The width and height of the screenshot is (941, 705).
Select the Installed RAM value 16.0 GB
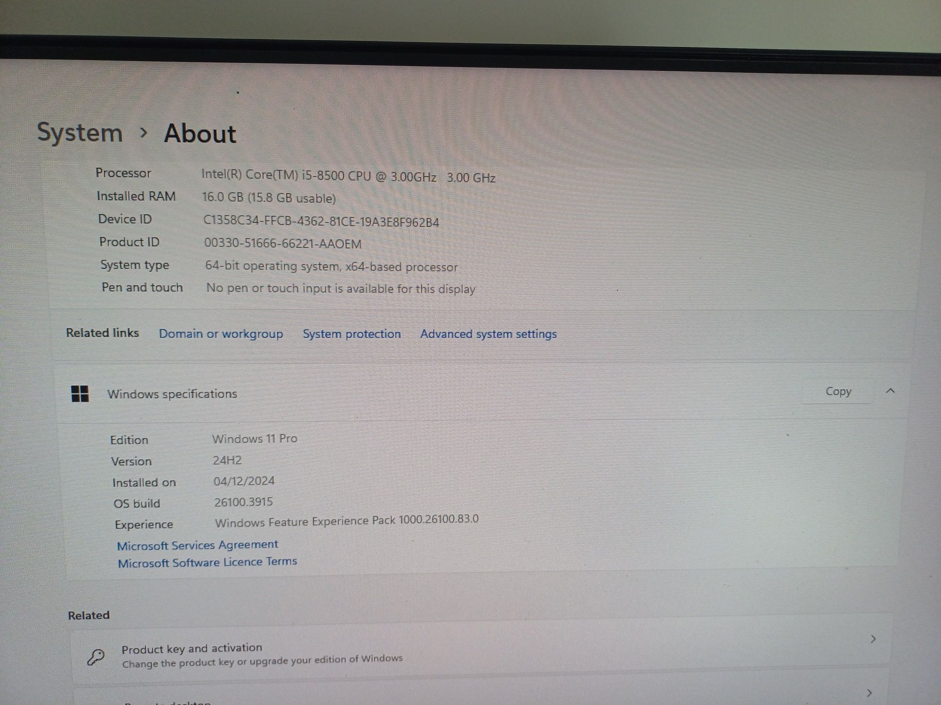(x=269, y=197)
